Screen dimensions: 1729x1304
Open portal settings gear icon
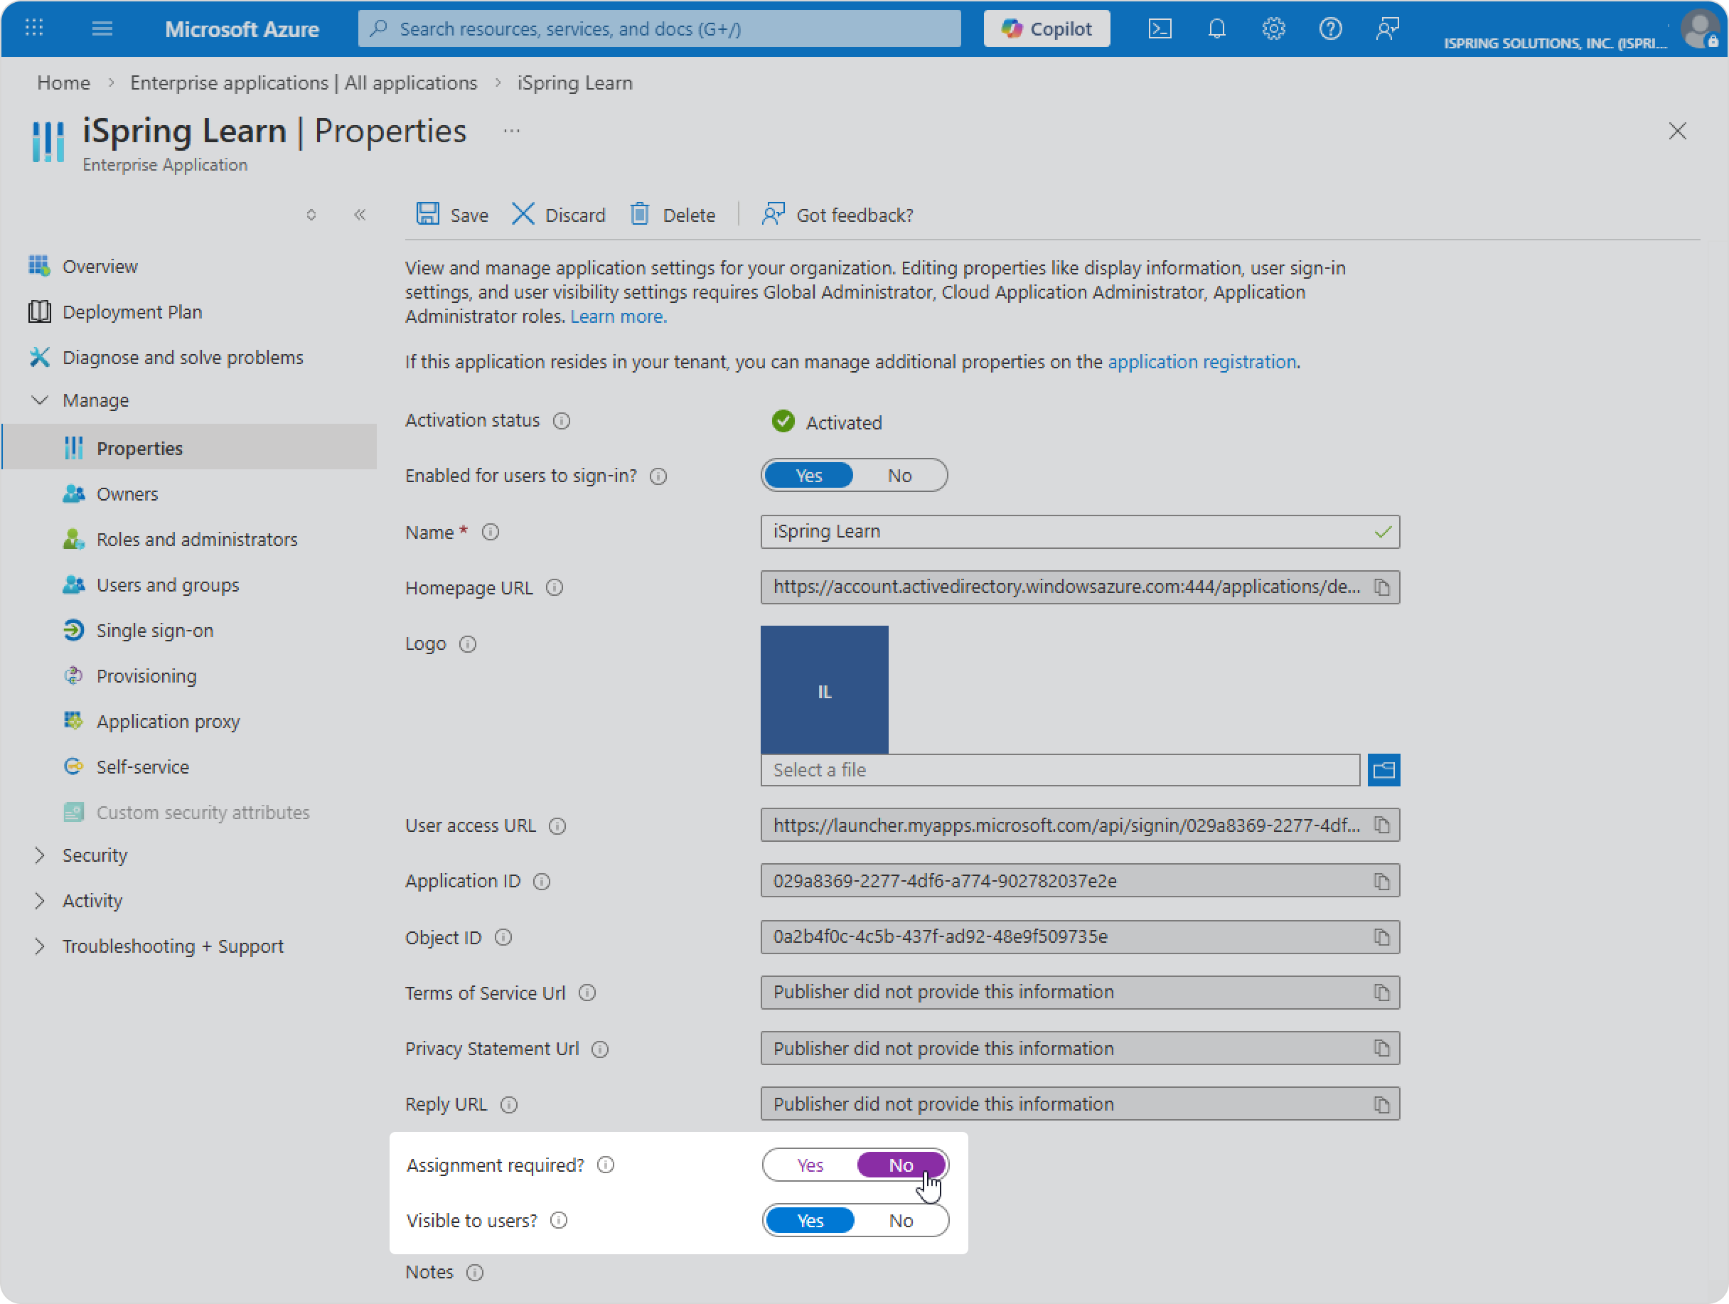pos(1273,29)
